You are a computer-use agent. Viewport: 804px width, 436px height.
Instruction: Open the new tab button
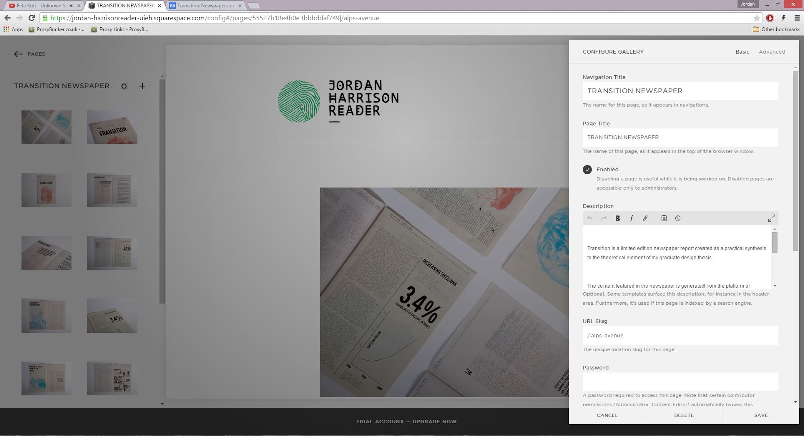[254, 6]
